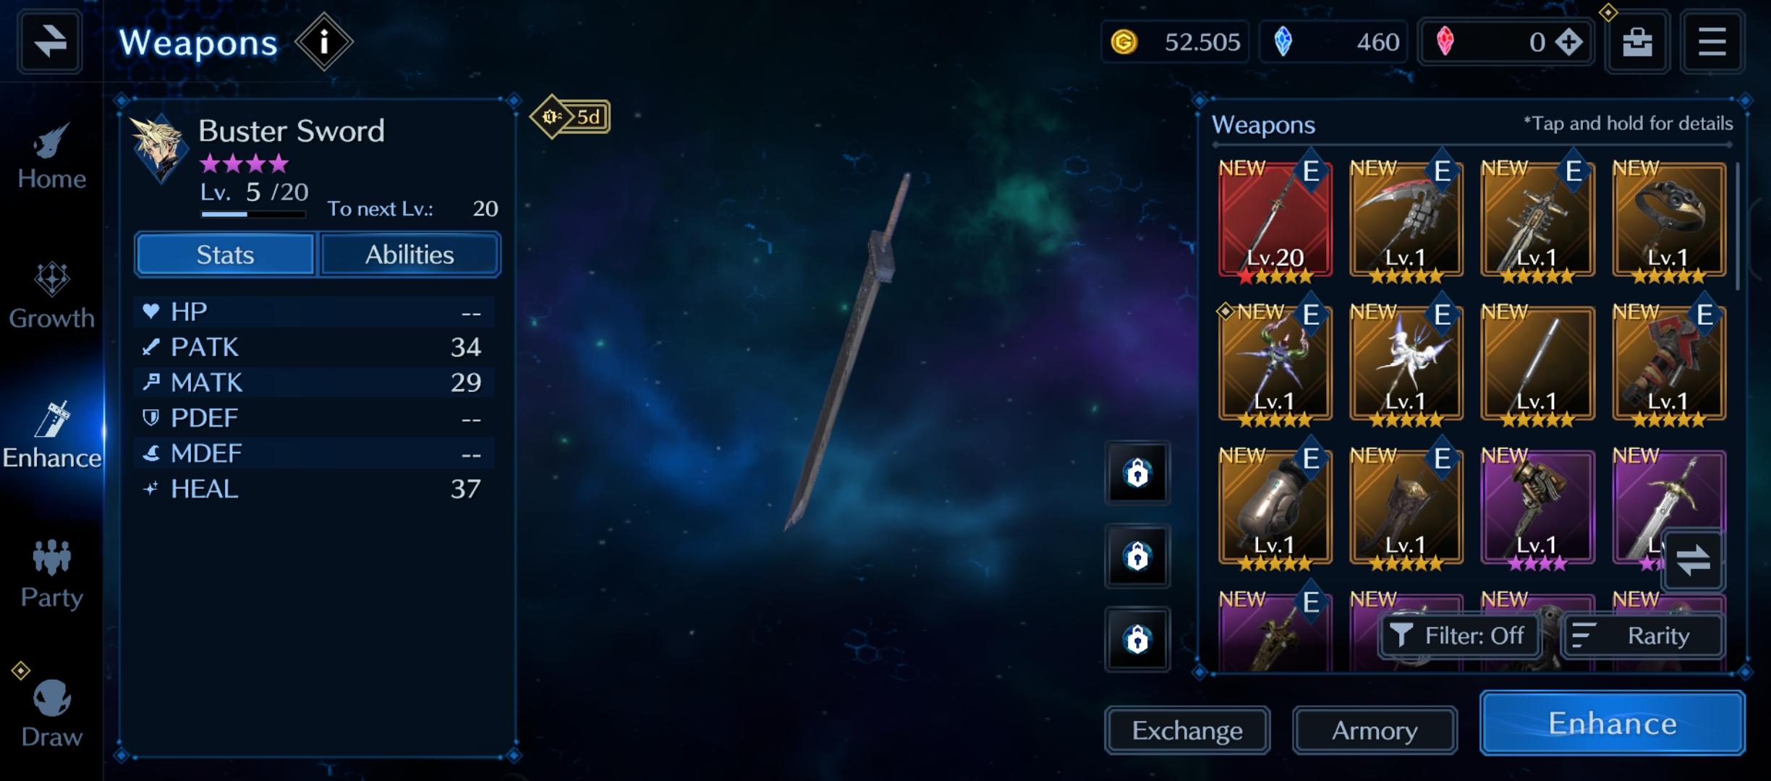Click the Enhance button
The height and width of the screenshot is (781, 1771).
[1613, 723]
